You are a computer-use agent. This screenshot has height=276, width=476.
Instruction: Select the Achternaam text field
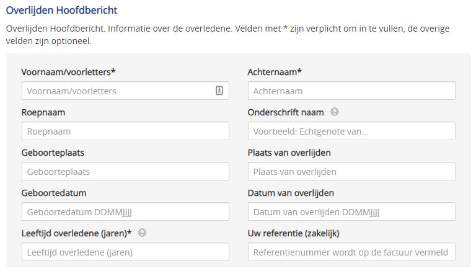point(351,91)
